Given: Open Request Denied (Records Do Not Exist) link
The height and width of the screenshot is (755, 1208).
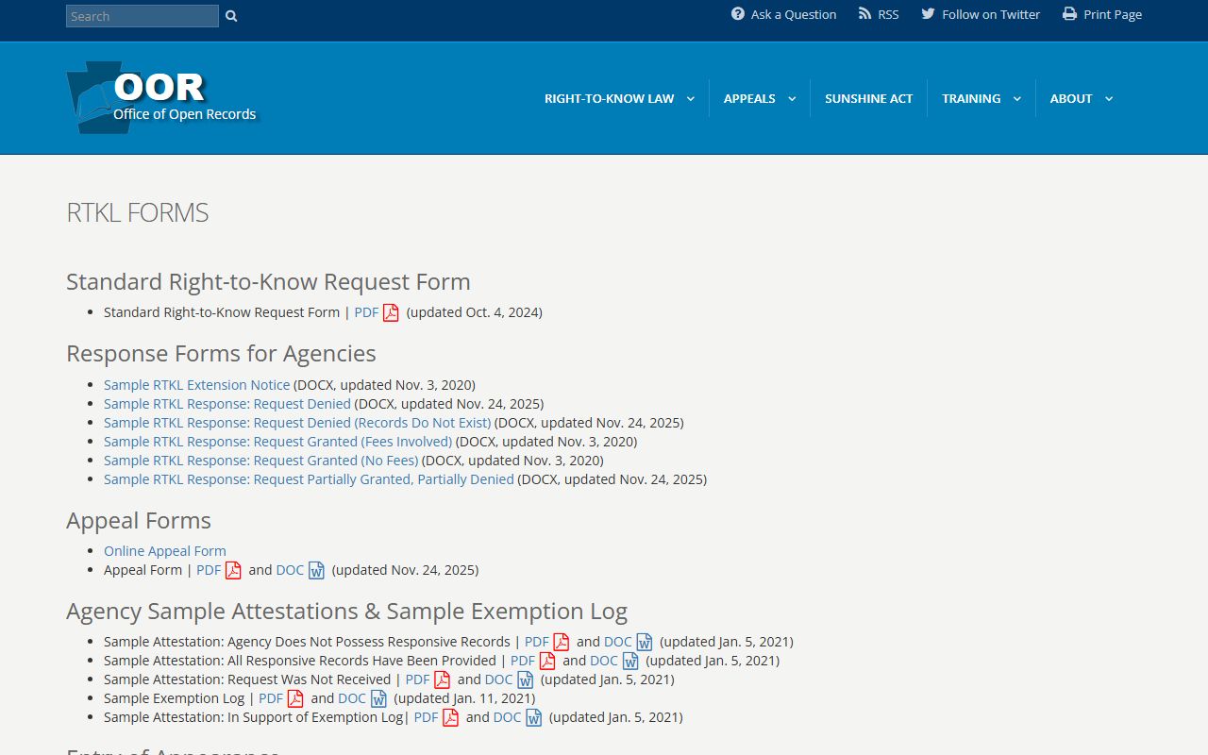Looking at the screenshot, I should click(297, 423).
